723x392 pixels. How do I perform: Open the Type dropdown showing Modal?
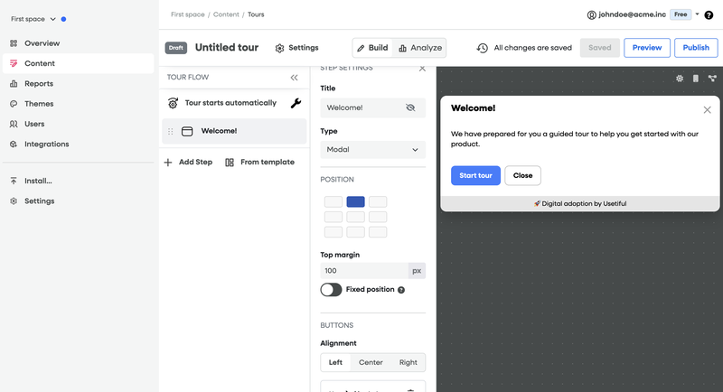(x=372, y=150)
